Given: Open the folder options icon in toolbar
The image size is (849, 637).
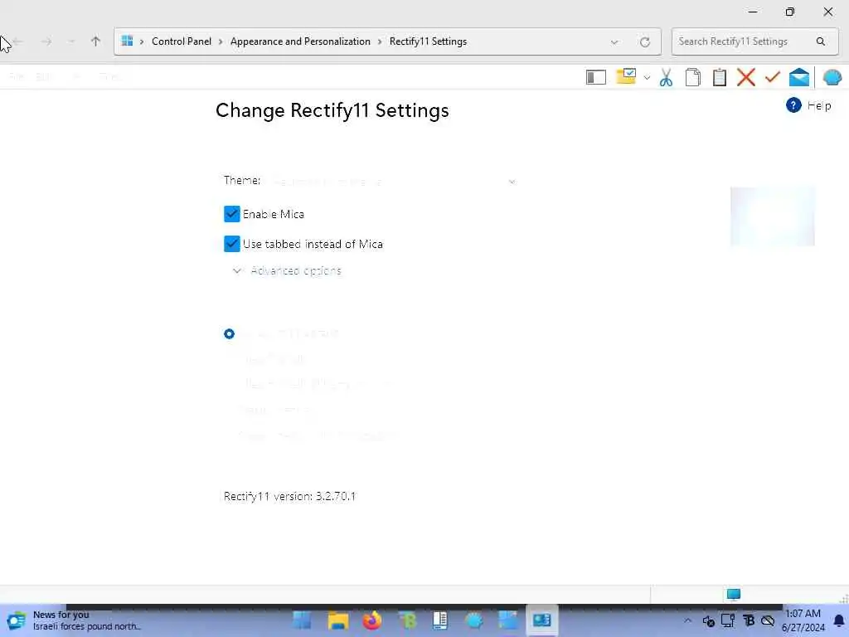Looking at the screenshot, I should coord(626,76).
